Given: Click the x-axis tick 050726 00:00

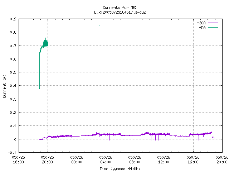Looking at the screenshot, I should click(x=77, y=160).
